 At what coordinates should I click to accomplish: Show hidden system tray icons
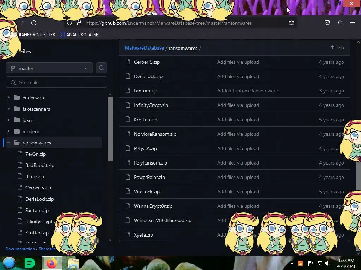pos(292,263)
